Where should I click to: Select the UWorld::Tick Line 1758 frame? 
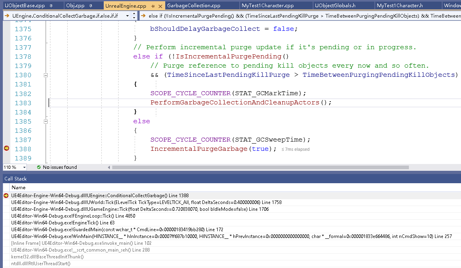[146, 202]
